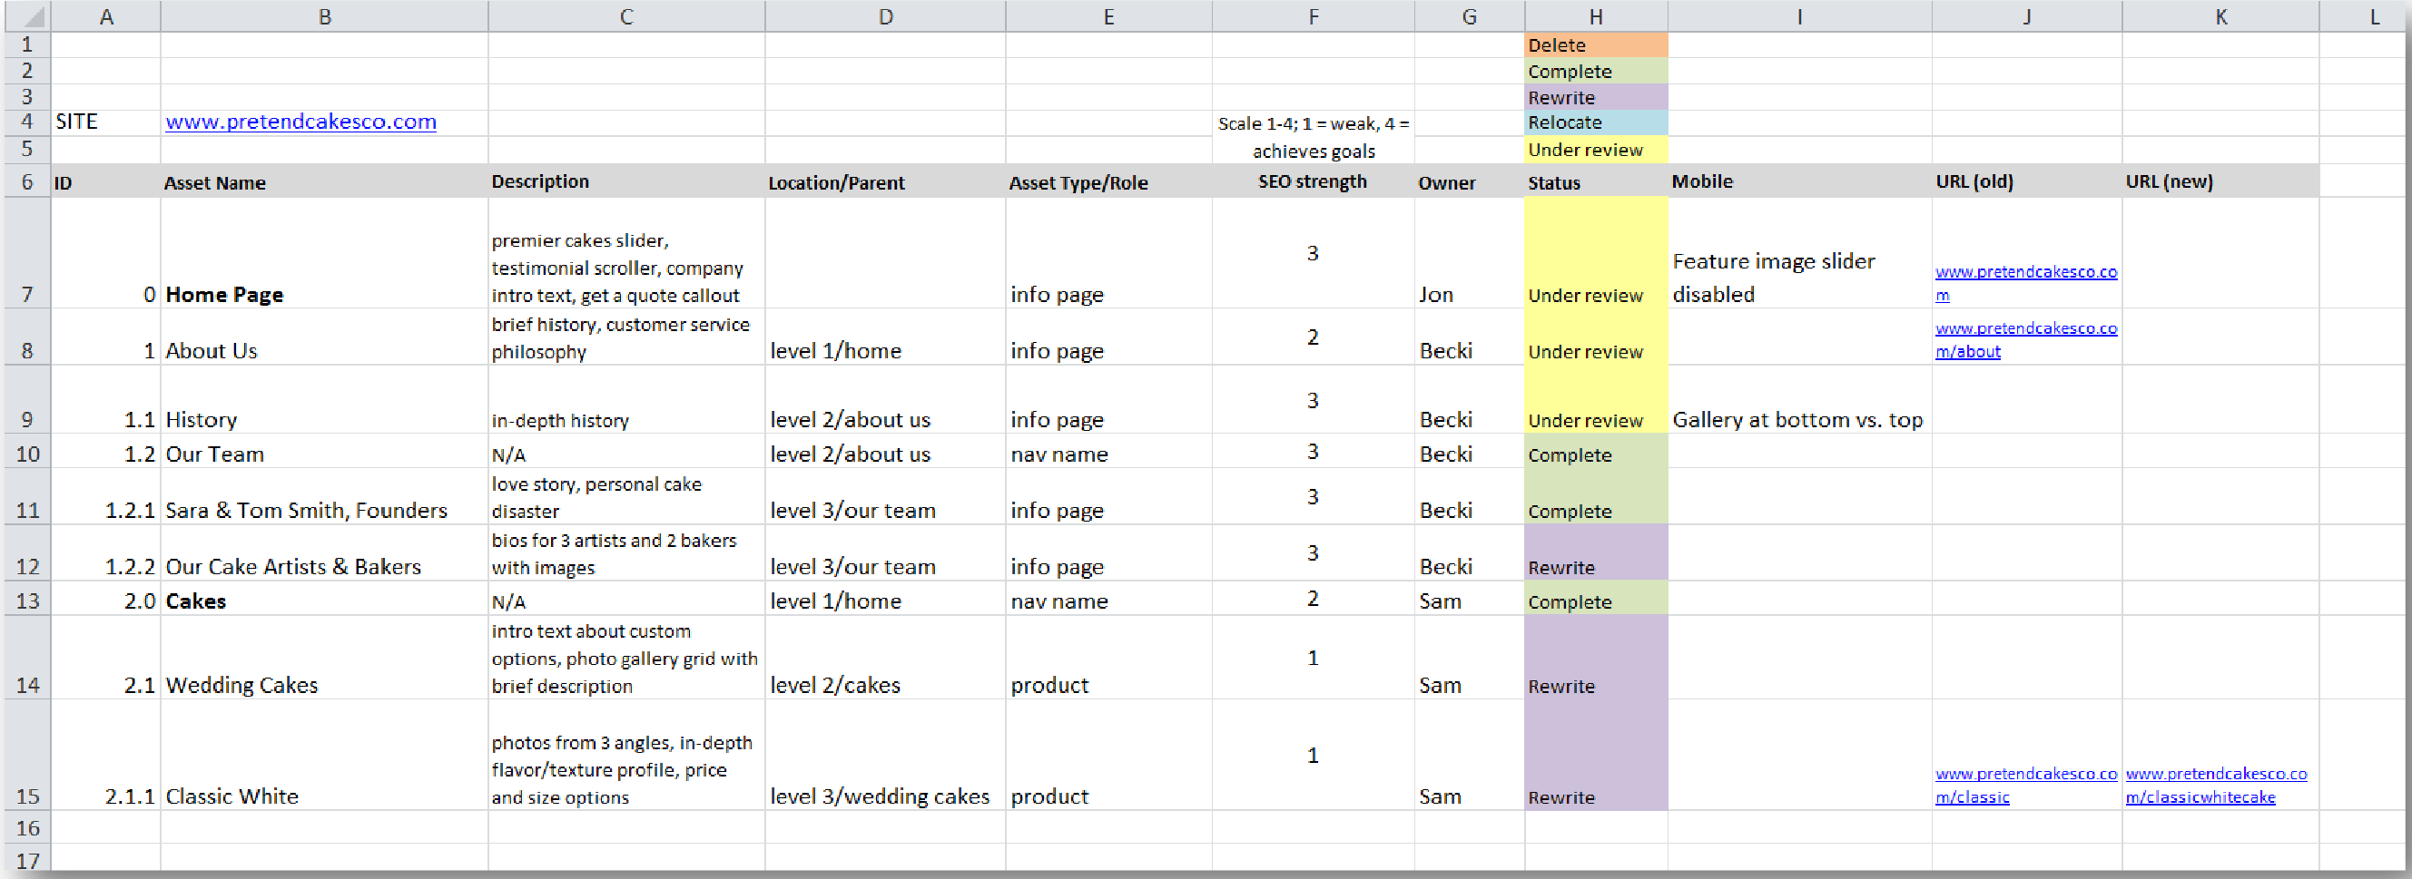Click the Mobile header cell
The height and width of the screenshot is (879, 2412).
(x=1799, y=181)
